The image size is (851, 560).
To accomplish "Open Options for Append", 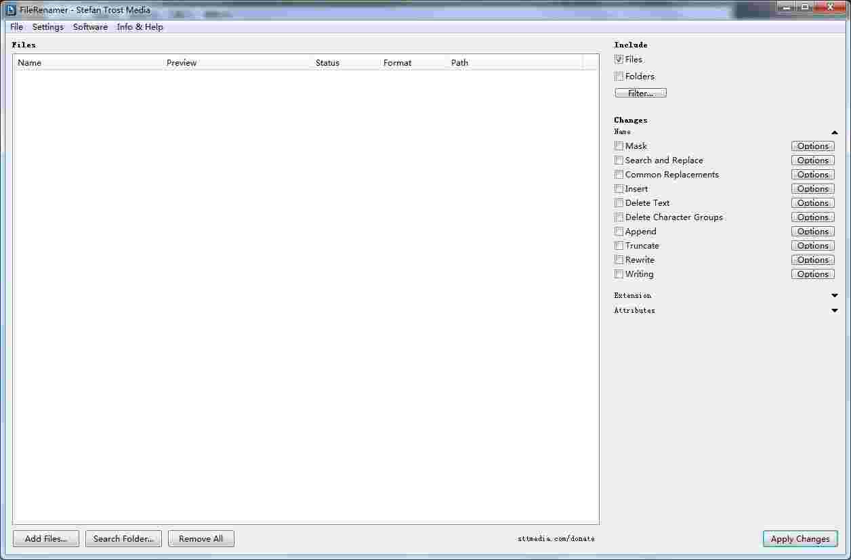I will pos(813,232).
